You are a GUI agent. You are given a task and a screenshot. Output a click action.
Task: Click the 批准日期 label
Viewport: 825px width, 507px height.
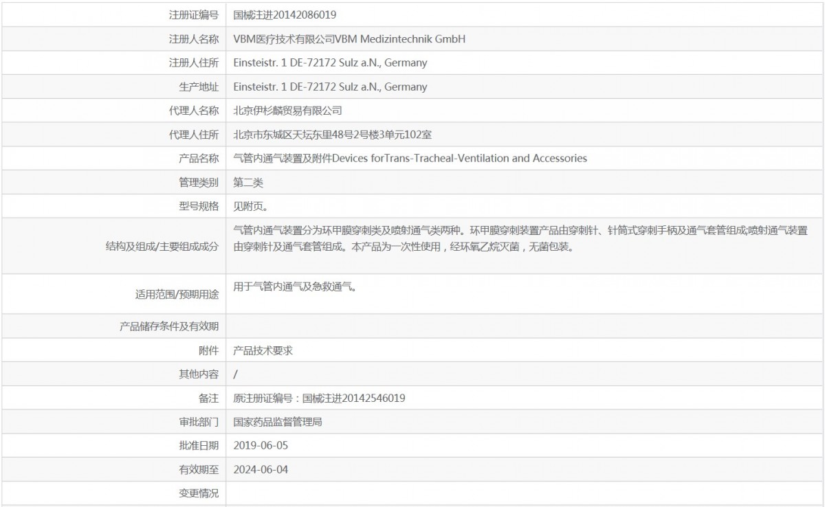click(199, 446)
